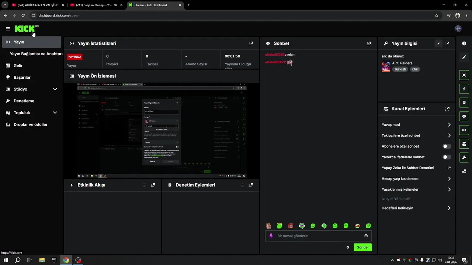Click the Bir mesaj gönderin chat field
This screenshot has height=265, width=472.
[318, 236]
